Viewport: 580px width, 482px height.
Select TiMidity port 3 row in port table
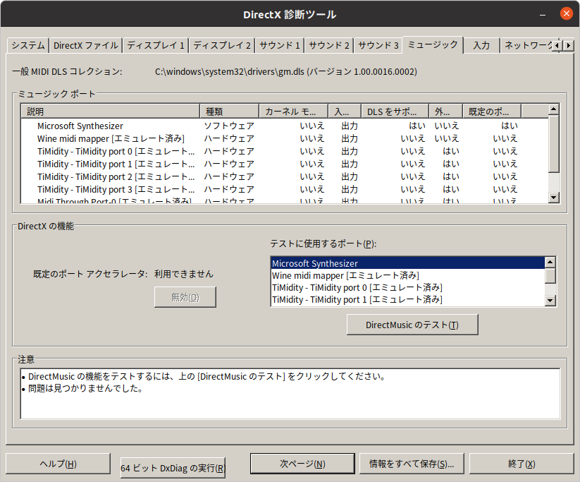point(285,189)
